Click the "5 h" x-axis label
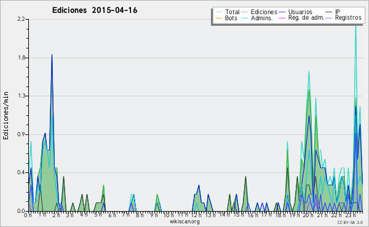This screenshot has height=227, width=369. pos(98,215)
